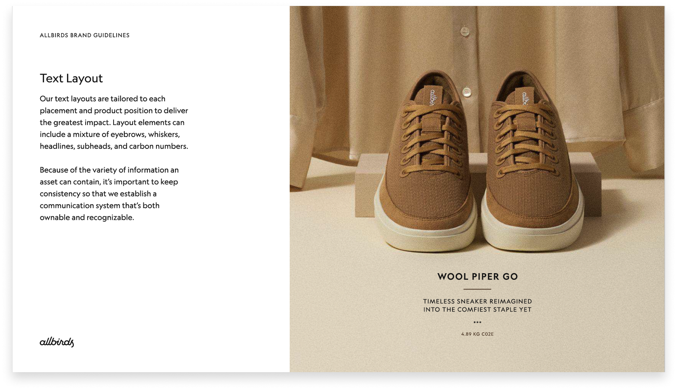Click the 'INTO THE COMFIEST STAPLE YET' line
This screenshot has width=677, height=390.
point(477,310)
